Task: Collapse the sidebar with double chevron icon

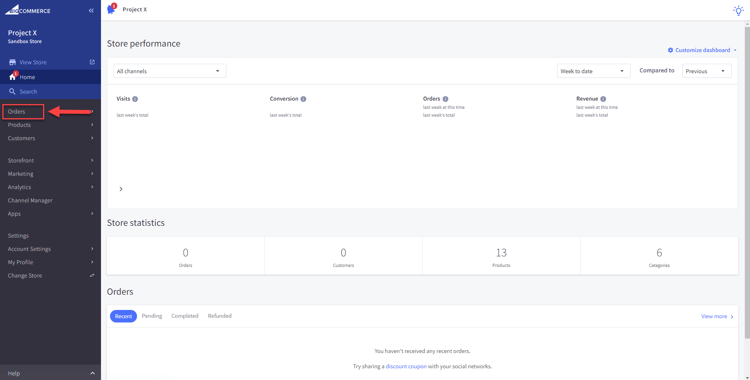Action: click(91, 11)
